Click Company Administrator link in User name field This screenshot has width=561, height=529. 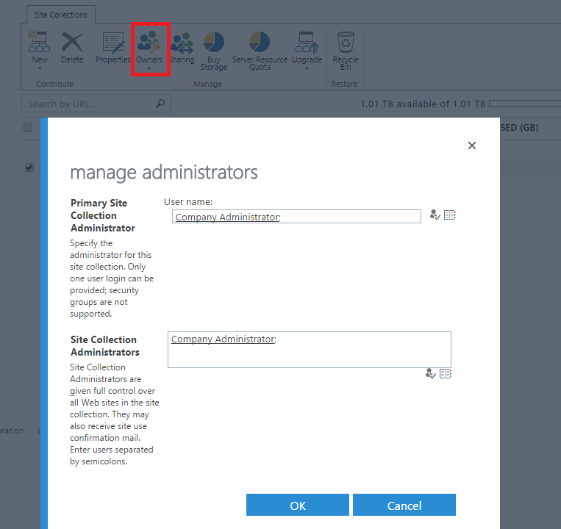(x=227, y=217)
